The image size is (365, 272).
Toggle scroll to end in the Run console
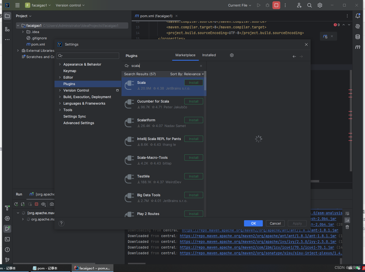[347, 220]
